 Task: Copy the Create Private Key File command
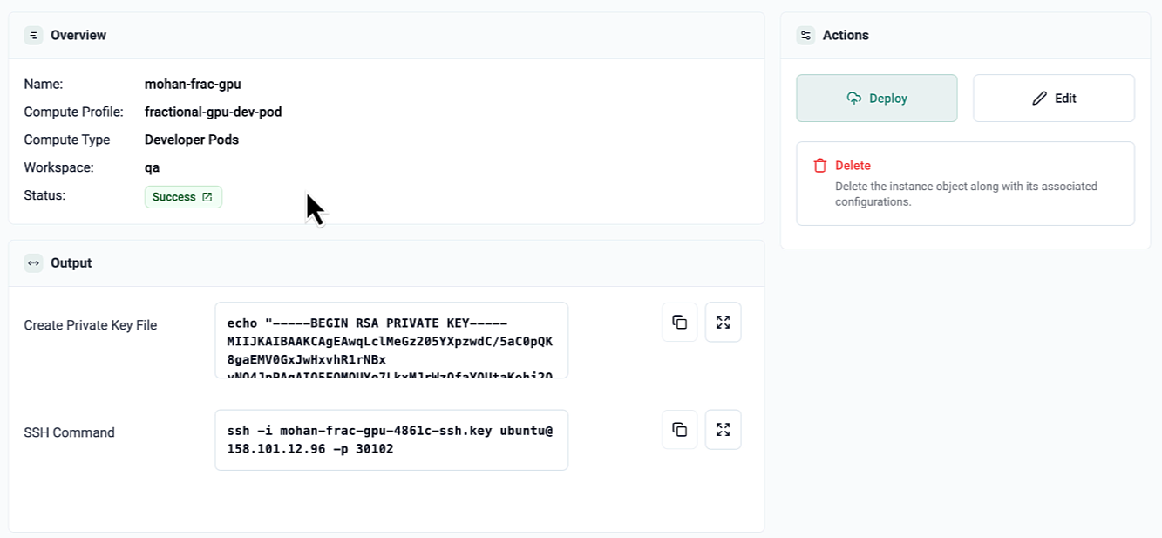coord(679,322)
